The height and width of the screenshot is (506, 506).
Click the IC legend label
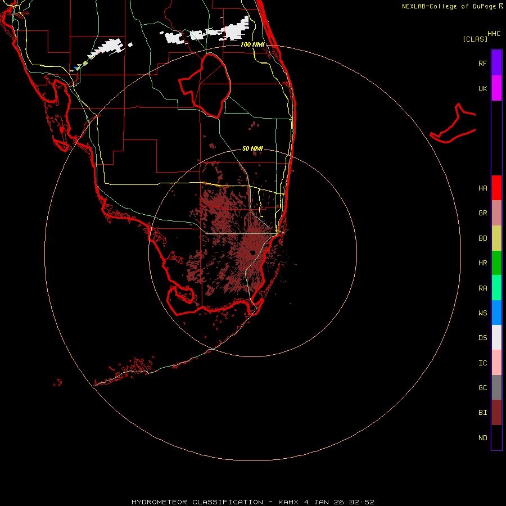tap(482, 363)
